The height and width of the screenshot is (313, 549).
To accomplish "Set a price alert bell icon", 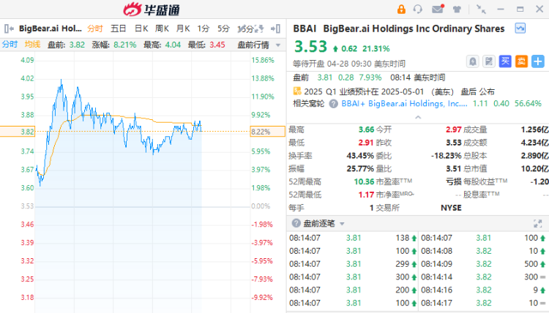I will (472, 61).
